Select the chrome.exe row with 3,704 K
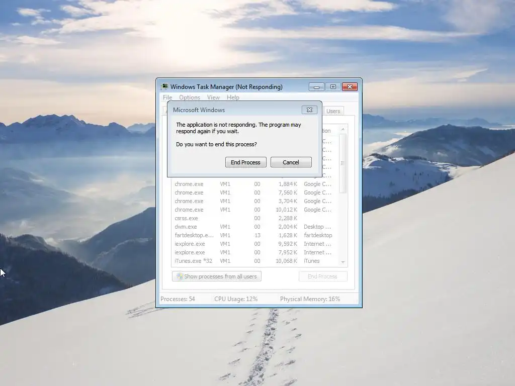The image size is (515, 386). pyautogui.click(x=255, y=201)
